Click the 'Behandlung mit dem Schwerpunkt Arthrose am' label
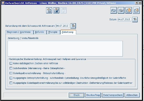 (30, 26)
